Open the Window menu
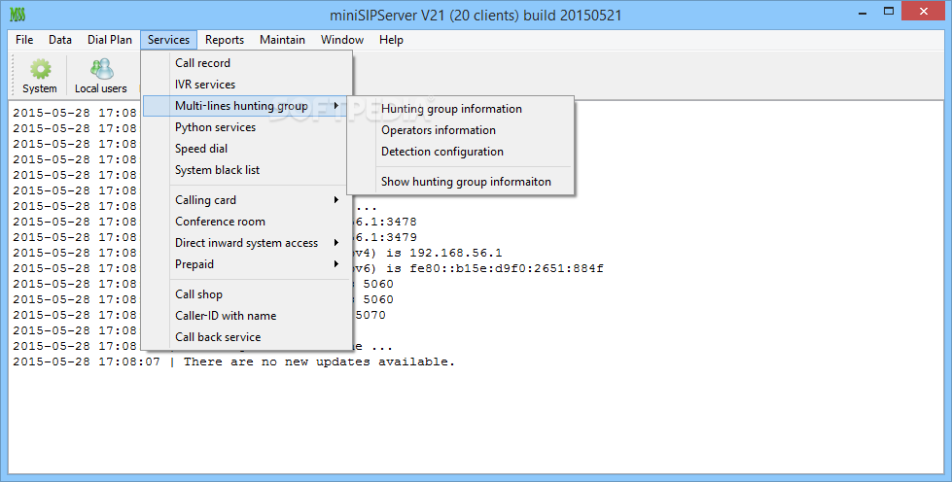This screenshot has height=482, width=952. click(342, 40)
